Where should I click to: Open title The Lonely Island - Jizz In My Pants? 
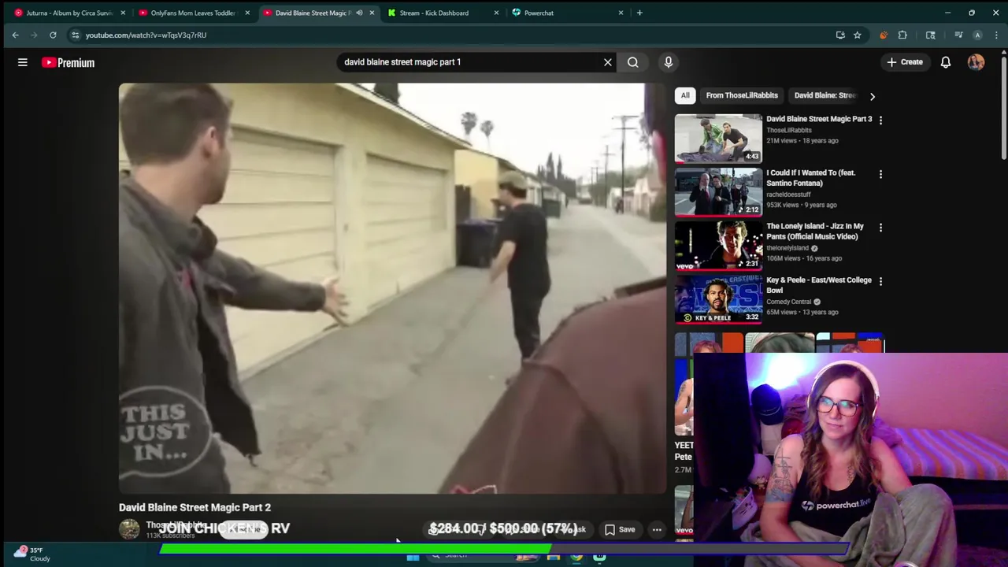coord(814,232)
